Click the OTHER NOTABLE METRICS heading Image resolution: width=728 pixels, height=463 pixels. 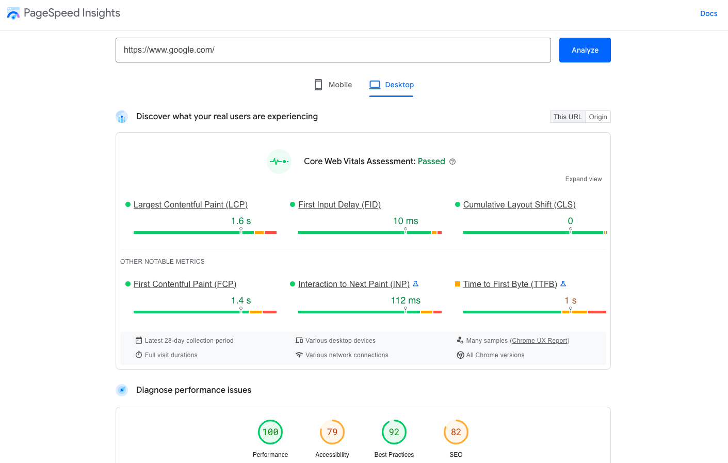(x=163, y=262)
